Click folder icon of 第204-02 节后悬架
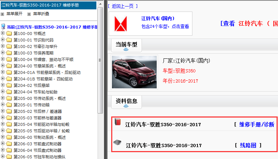This screenshot has height=159, width=278. coord(9,85)
